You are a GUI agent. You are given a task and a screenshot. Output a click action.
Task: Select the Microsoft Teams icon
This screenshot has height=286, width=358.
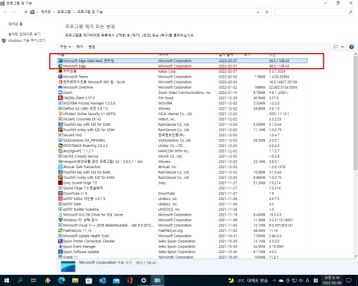point(60,77)
